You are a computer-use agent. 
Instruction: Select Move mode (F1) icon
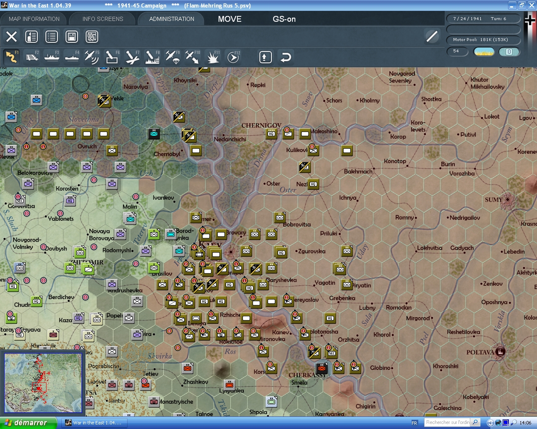point(11,57)
